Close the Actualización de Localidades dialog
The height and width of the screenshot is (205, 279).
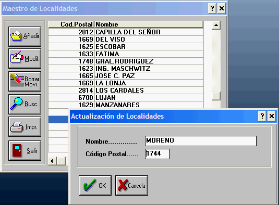(x=272, y=116)
